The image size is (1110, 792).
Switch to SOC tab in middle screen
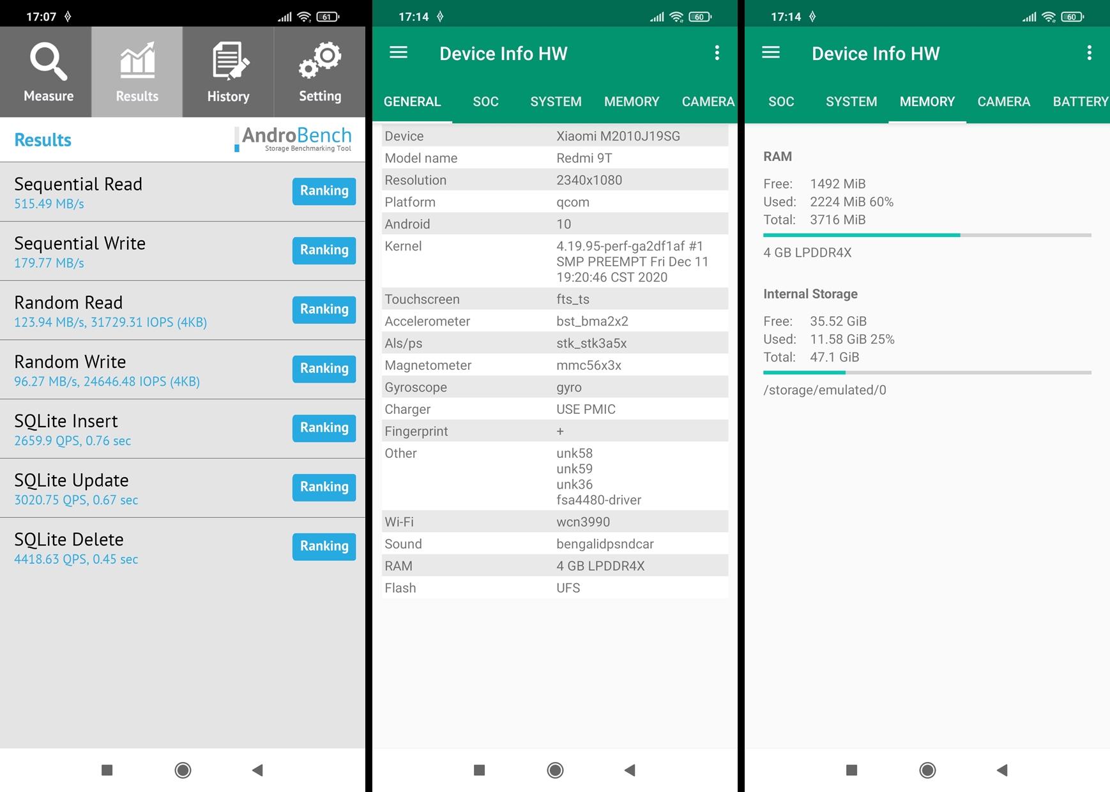[x=485, y=102]
